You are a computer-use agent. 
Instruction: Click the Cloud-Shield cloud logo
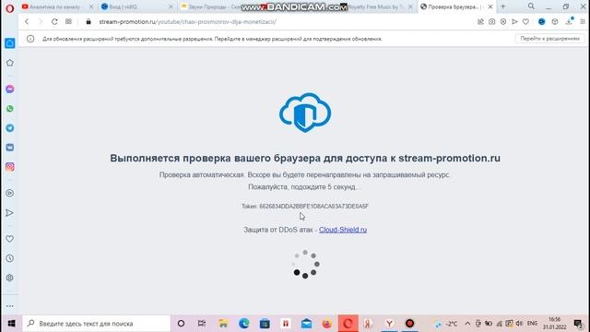305,113
